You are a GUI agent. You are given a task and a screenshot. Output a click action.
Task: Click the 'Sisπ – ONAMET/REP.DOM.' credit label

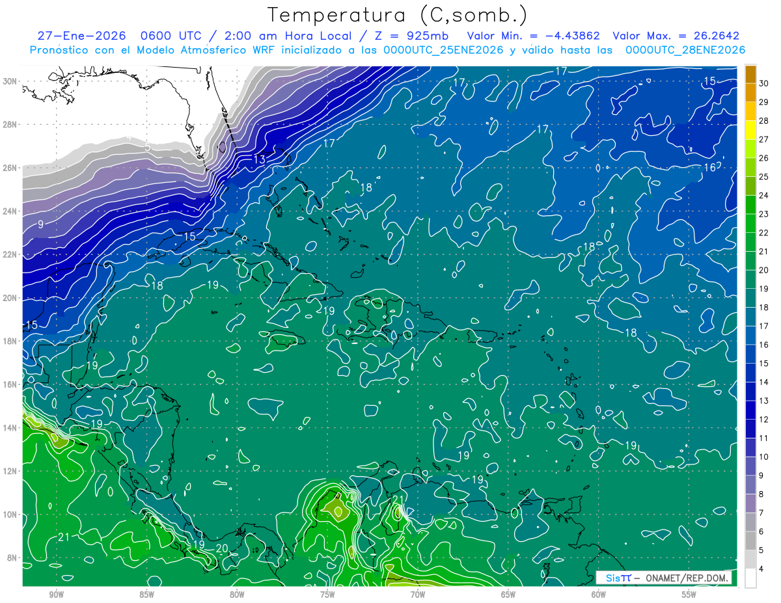664,578
